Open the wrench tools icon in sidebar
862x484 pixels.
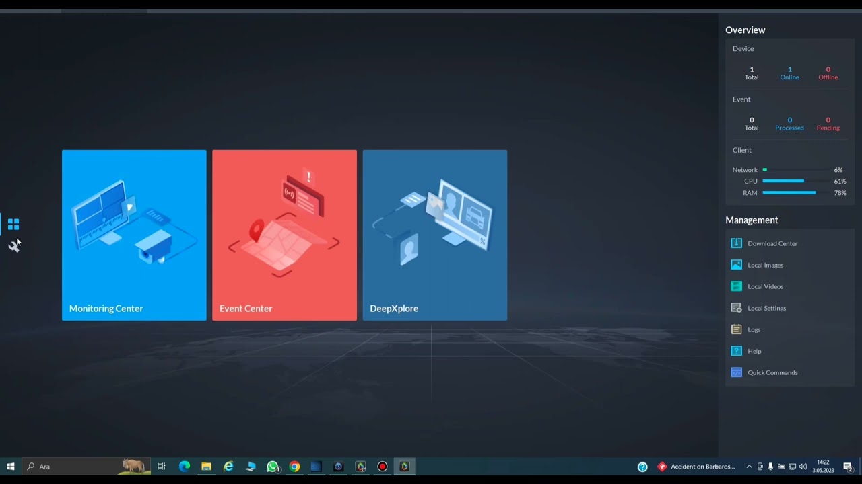click(14, 246)
